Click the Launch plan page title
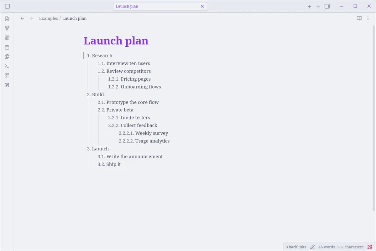Viewport: 376px width, 251px height. 116,41
